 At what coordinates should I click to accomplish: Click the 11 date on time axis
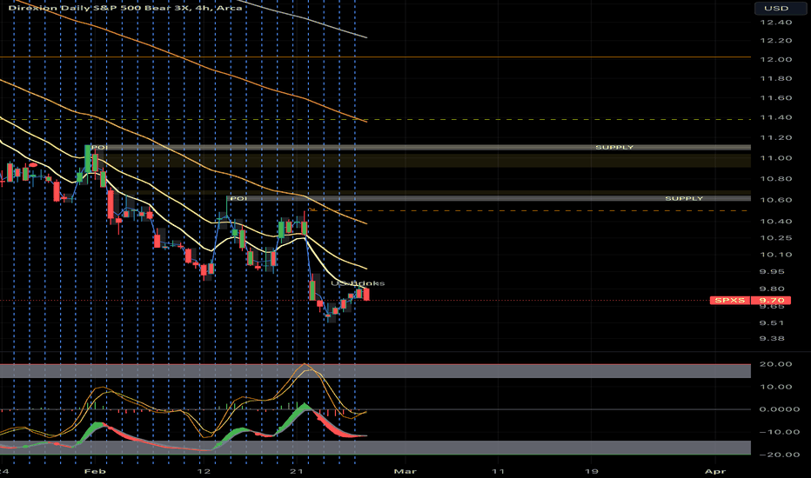[x=498, y=471]
